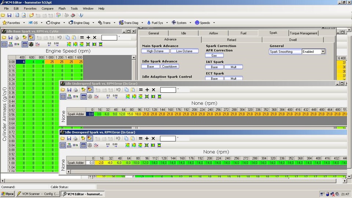Click undo icon in Idle Underspeed Spark window

click(118, 89)
